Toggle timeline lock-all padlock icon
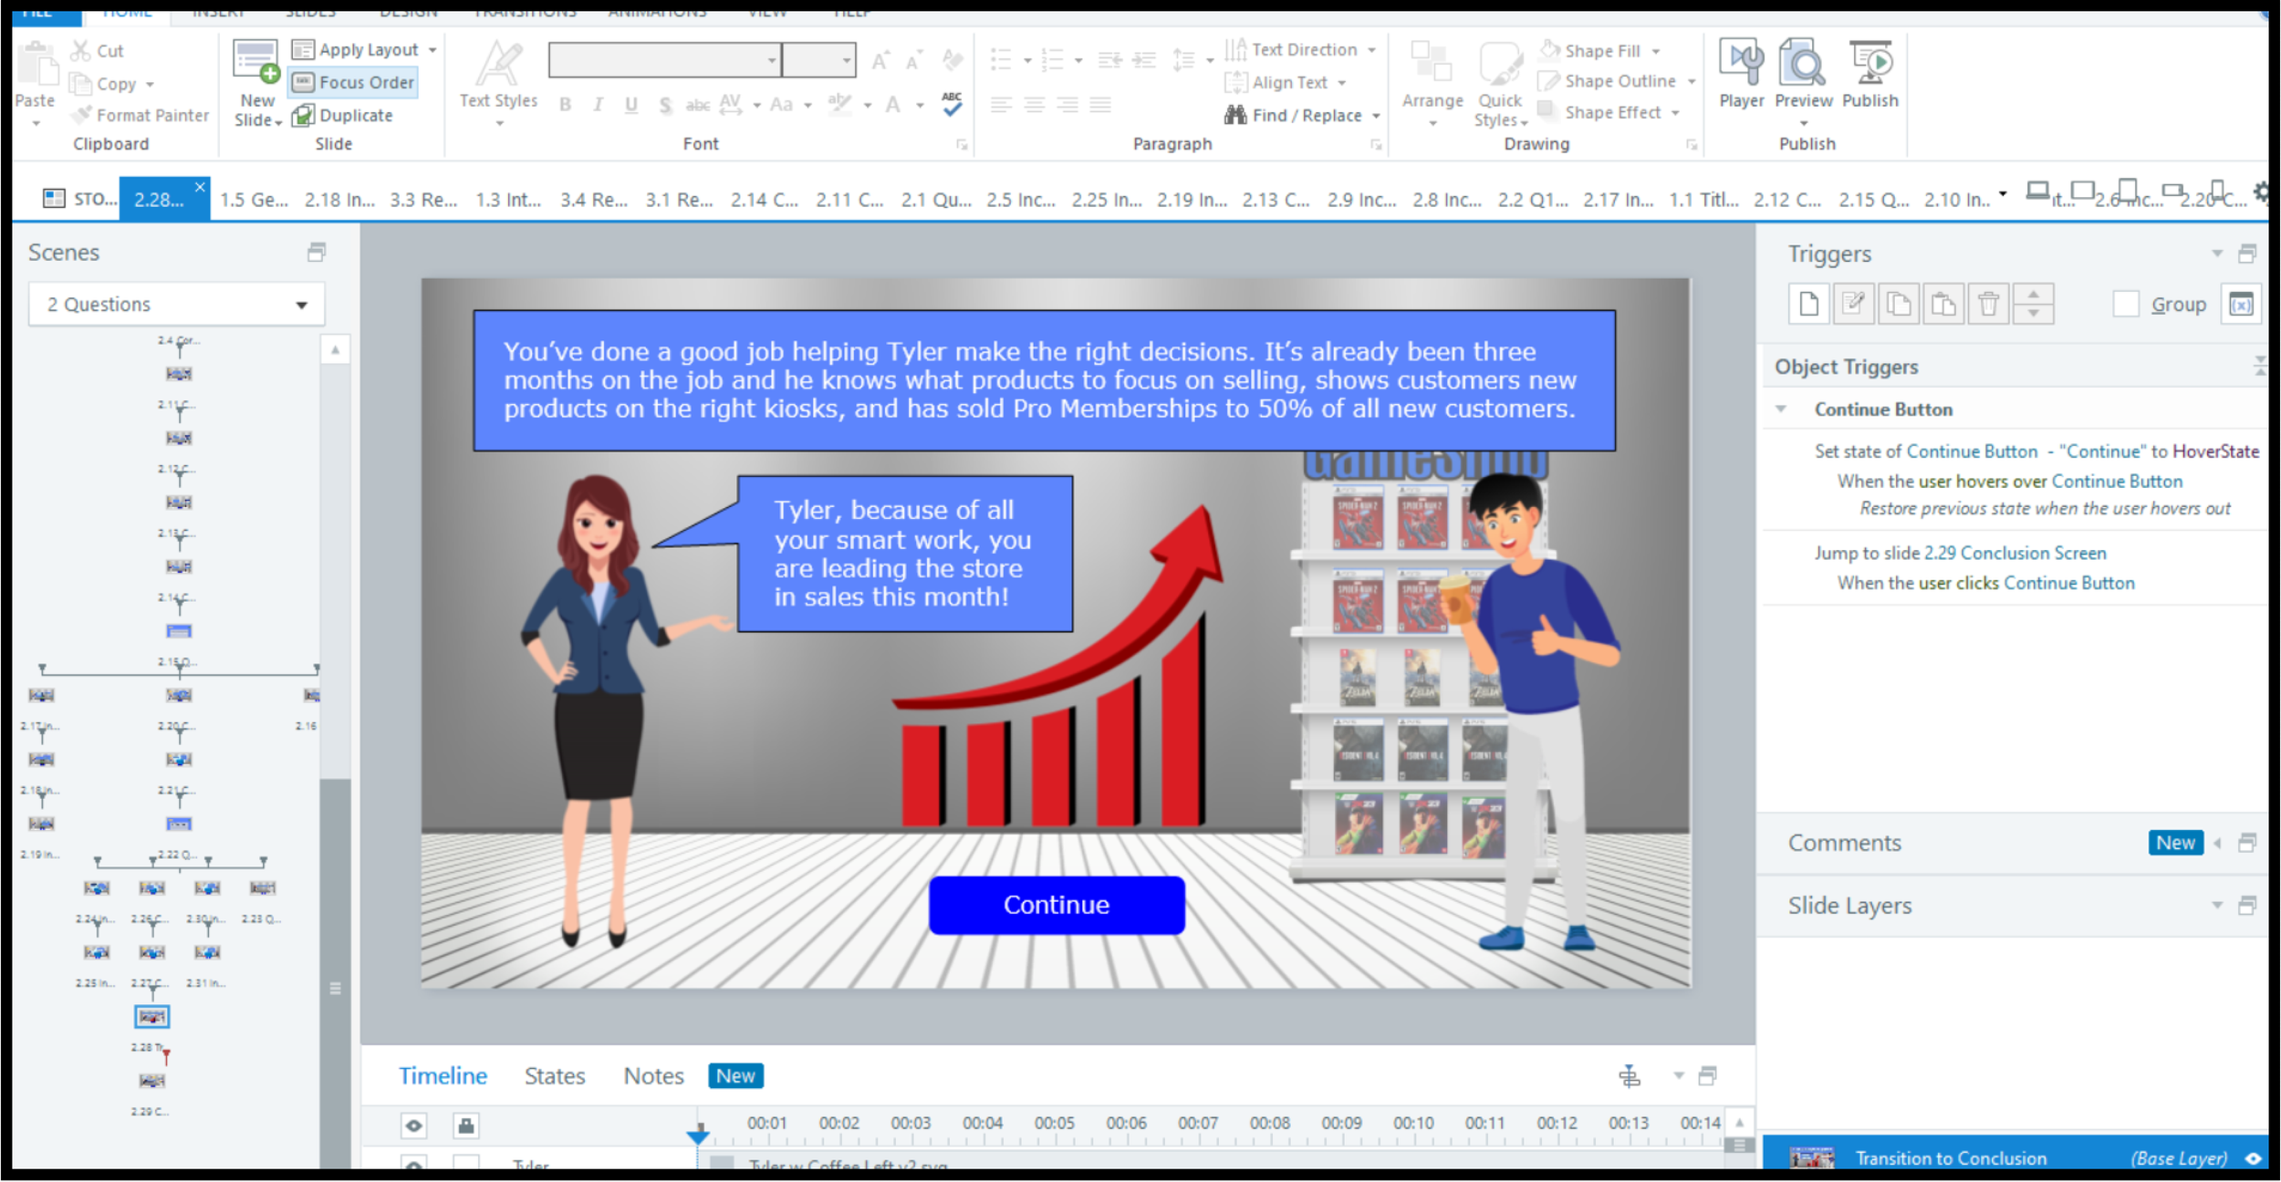Viewport: 2281px width, 1182px height. [x=466, y=1125]
